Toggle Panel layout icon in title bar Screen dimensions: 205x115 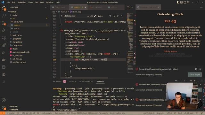pyautogui.click(x=181, y=2)
